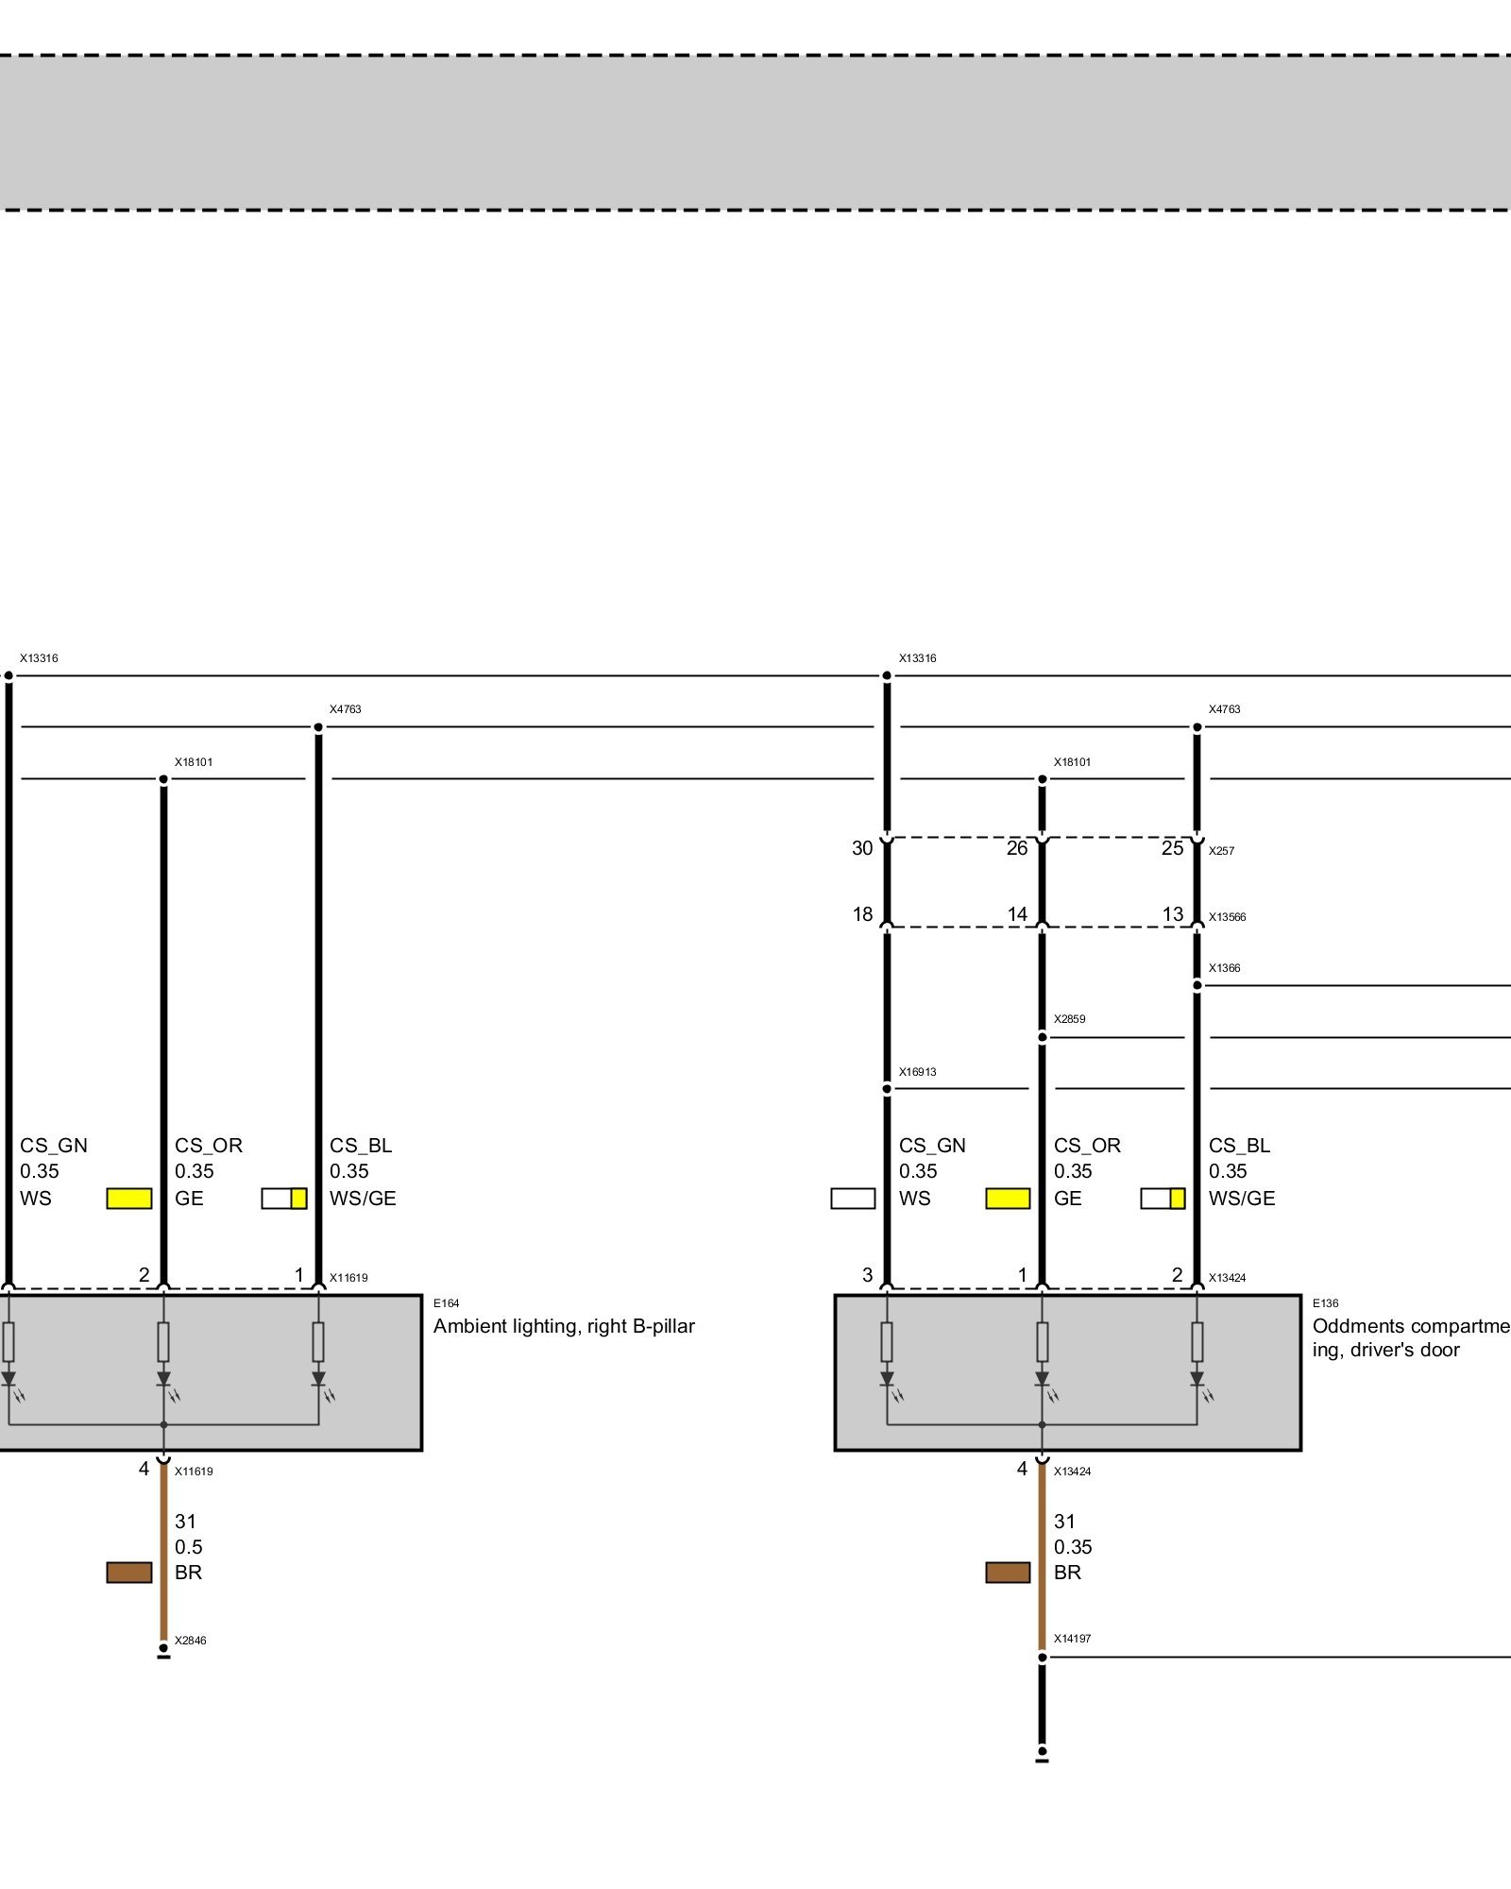Click the brown swatch beside the 0.5 BR wire
The width and height of the screenshot is (1511, 1889).
pos(129,1573)
